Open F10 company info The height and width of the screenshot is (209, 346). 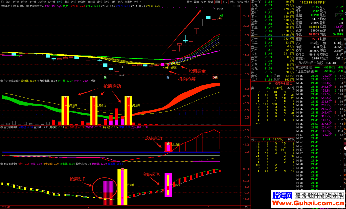[225, 2]
